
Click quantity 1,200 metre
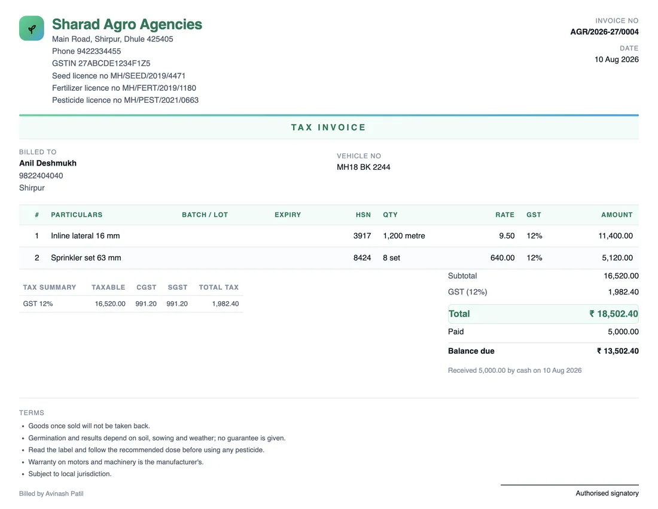(404, 235)
